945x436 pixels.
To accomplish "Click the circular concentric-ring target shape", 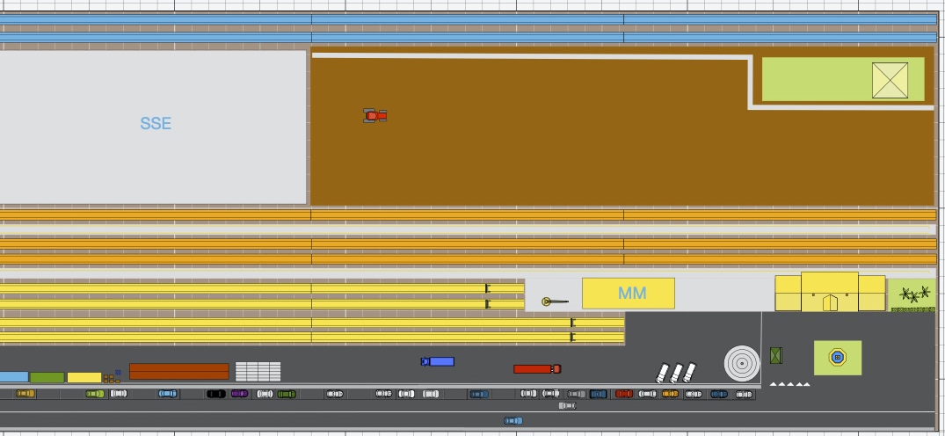I will (x=742, y=363).
